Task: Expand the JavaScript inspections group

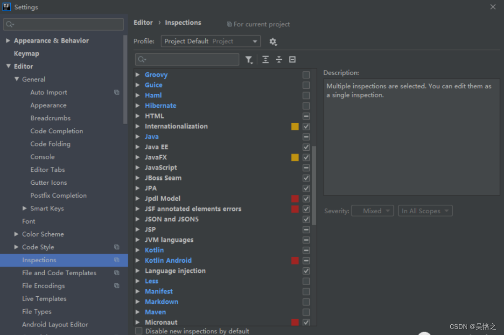Action: coord(138,167)
